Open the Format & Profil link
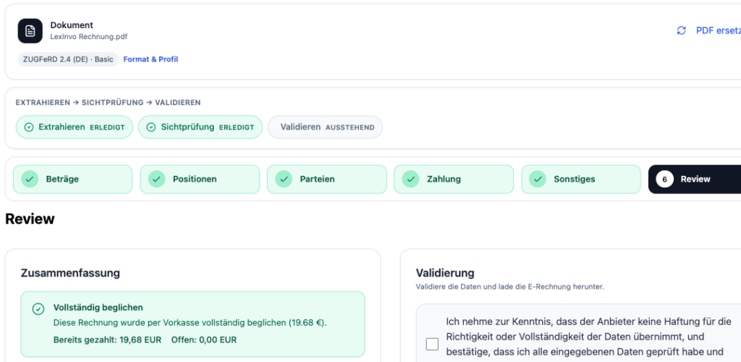The height and width of the screenshot is (362, 741). 151,59
